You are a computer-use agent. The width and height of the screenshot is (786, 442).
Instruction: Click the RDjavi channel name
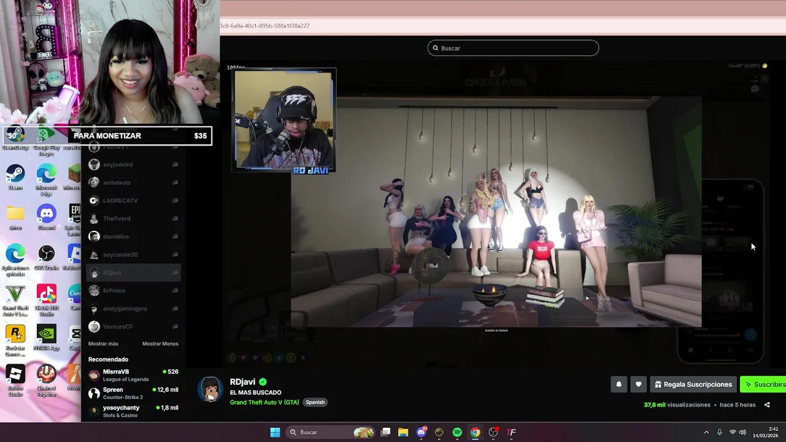[243, 382]
